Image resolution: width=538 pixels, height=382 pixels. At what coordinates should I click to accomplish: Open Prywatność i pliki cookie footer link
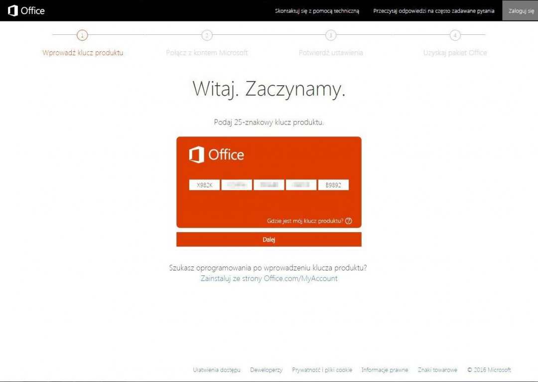point(322,370)
